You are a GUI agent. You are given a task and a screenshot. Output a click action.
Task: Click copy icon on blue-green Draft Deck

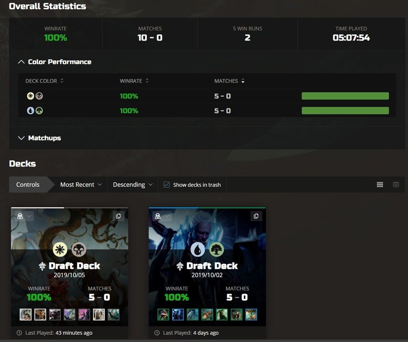(256, 216)
